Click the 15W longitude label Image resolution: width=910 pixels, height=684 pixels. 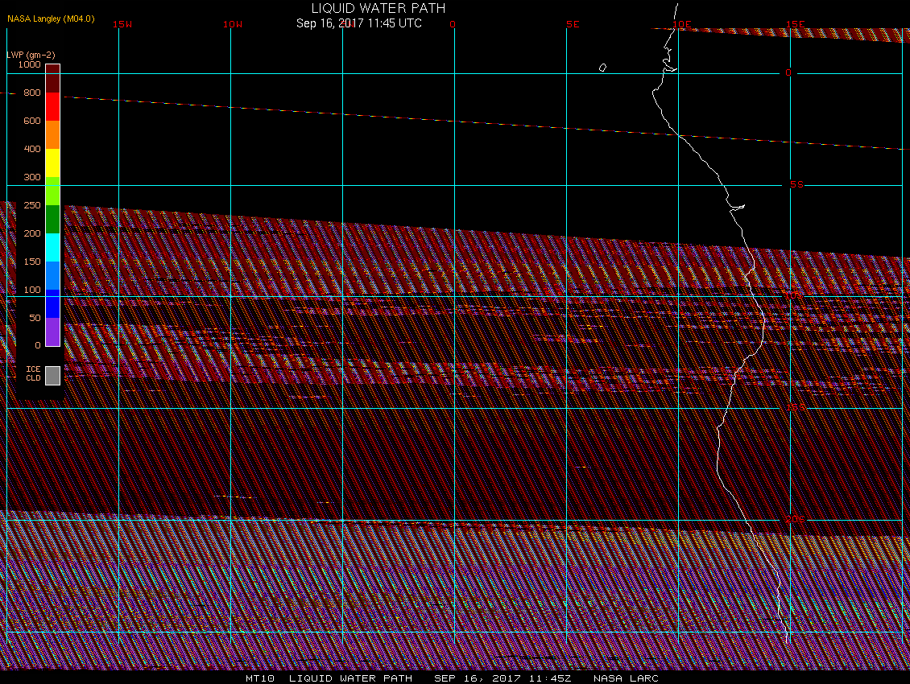click(x=122, y=24)
